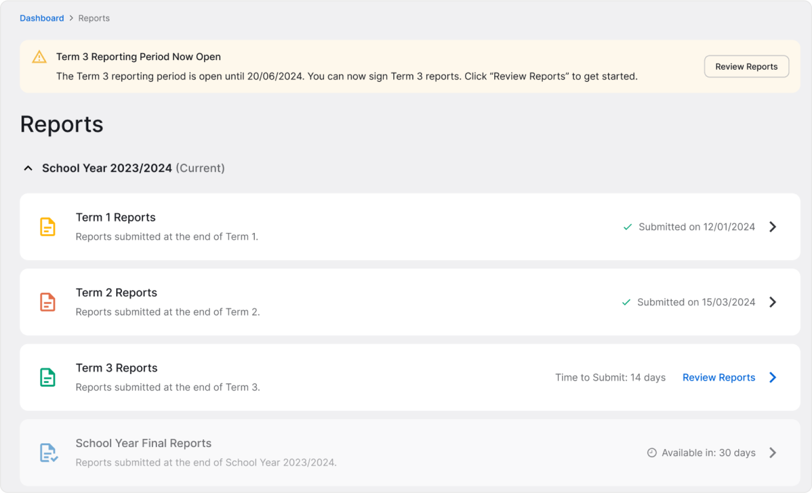The width and height of the screenshot is (812, 493).
Task: Select the Reports breadcrumb item
Action: 94,18
